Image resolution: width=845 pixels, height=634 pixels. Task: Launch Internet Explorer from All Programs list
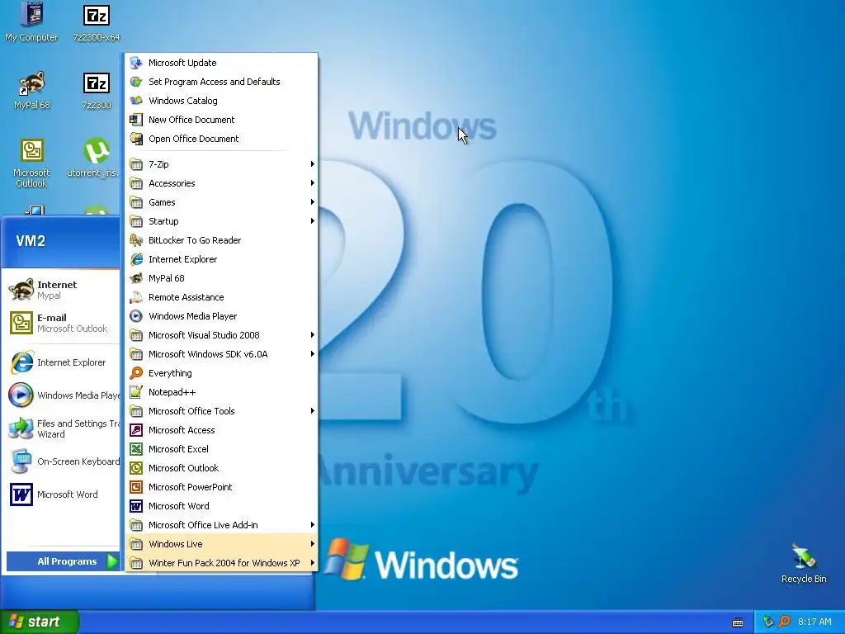[221, 258]
